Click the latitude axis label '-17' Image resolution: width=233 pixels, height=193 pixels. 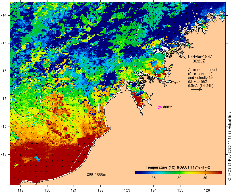[3, 99]
